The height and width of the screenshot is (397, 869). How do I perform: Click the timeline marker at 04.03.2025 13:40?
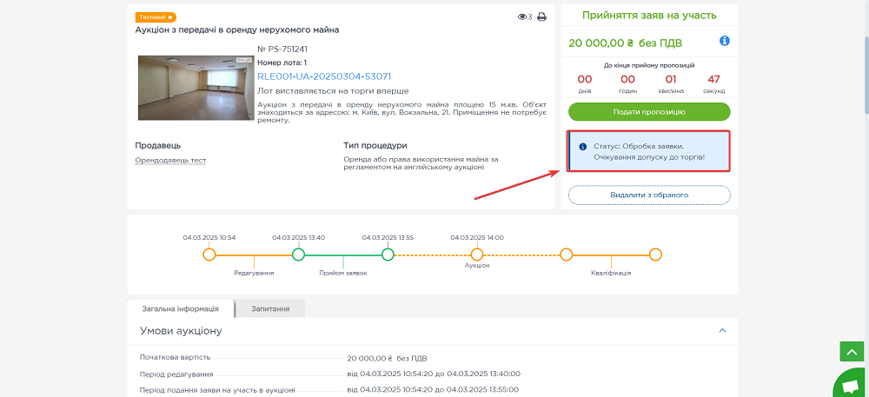298,255
